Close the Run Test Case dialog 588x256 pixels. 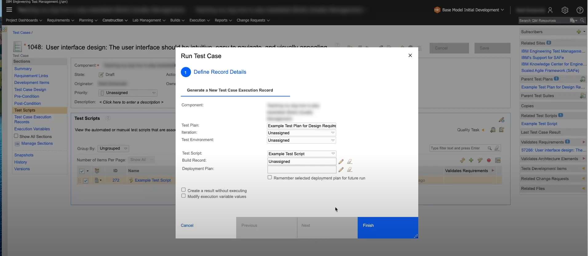click(x=410, y=55)
